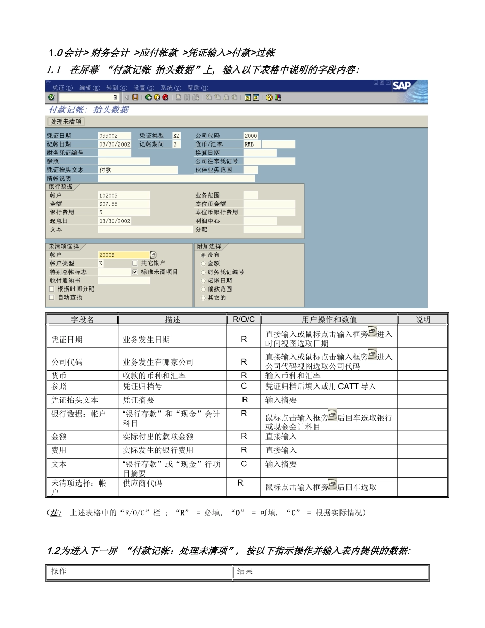Viewport: 485px width, 628px height.
Task: Open the 帮助(H) menu
Action: [x=198, y=88]
